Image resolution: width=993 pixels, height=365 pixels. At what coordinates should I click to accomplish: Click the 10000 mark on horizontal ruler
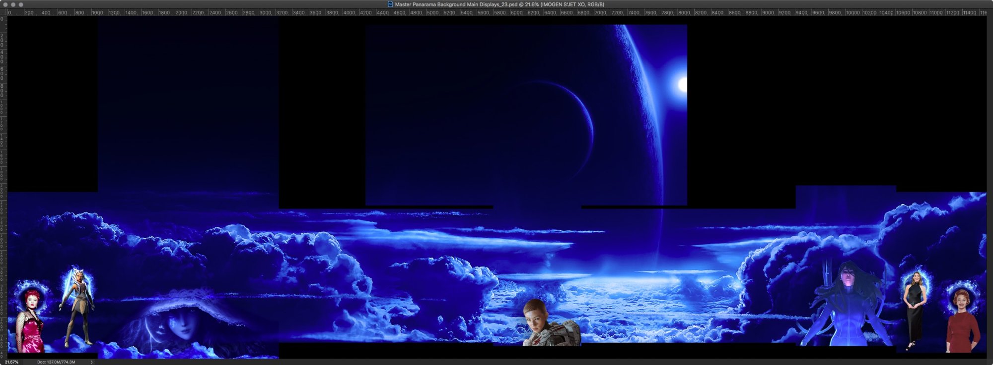[853, 12]
